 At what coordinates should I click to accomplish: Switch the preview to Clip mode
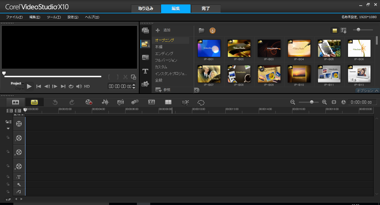click(x=18, y=89)
